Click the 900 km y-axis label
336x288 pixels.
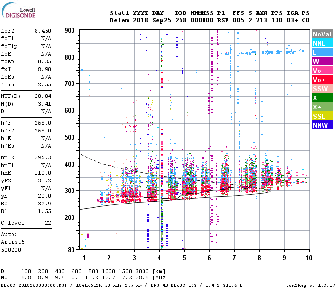tap(70, 30)
